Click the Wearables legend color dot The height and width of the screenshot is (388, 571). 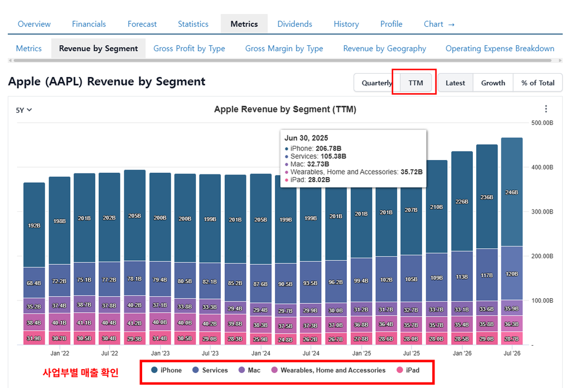(x=274, y=370)
